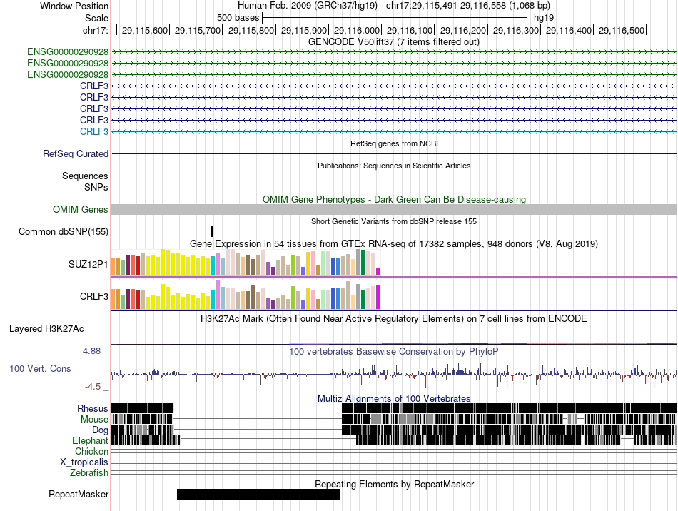Click the Scale label
The height and width of the screenshot is (511, 678).
(96, 18)
